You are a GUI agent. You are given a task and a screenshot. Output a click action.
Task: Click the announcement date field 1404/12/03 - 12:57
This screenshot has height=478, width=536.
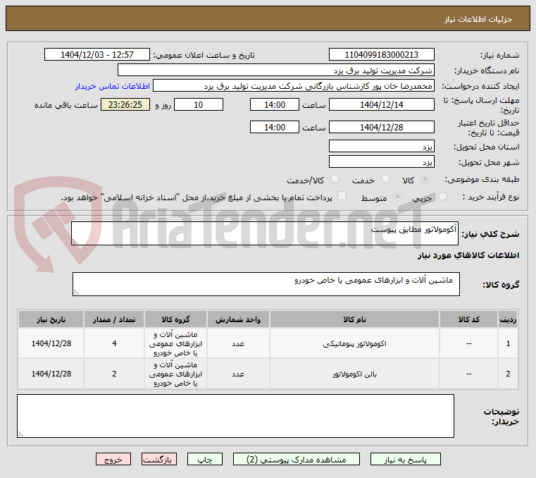pyautogui.click(x=97, y=55)
